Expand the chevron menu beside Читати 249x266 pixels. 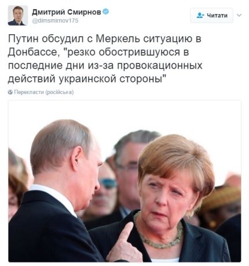point(239,15)
